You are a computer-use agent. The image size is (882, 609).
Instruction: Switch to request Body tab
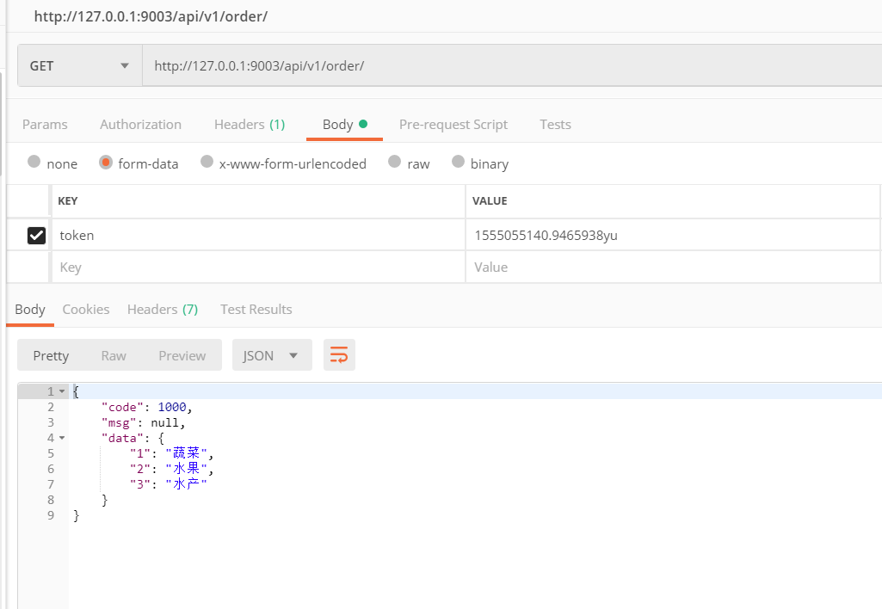tap(344, 124)
